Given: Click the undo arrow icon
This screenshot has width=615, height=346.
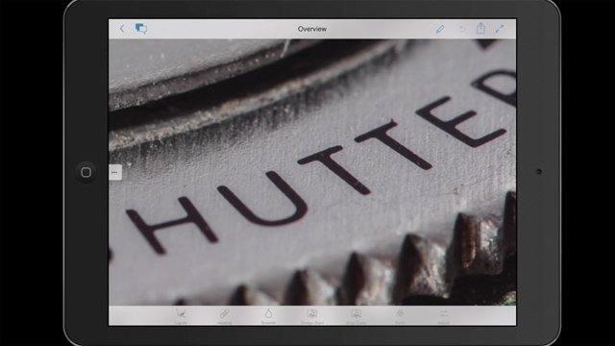Looking at the screenshot, I should tap(462, 29).
